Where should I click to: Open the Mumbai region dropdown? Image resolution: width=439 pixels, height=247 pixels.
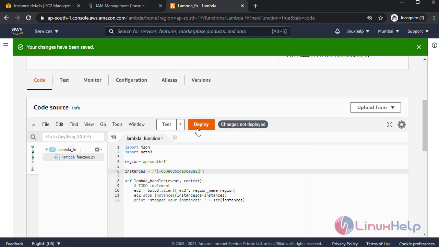pos(389,31)
